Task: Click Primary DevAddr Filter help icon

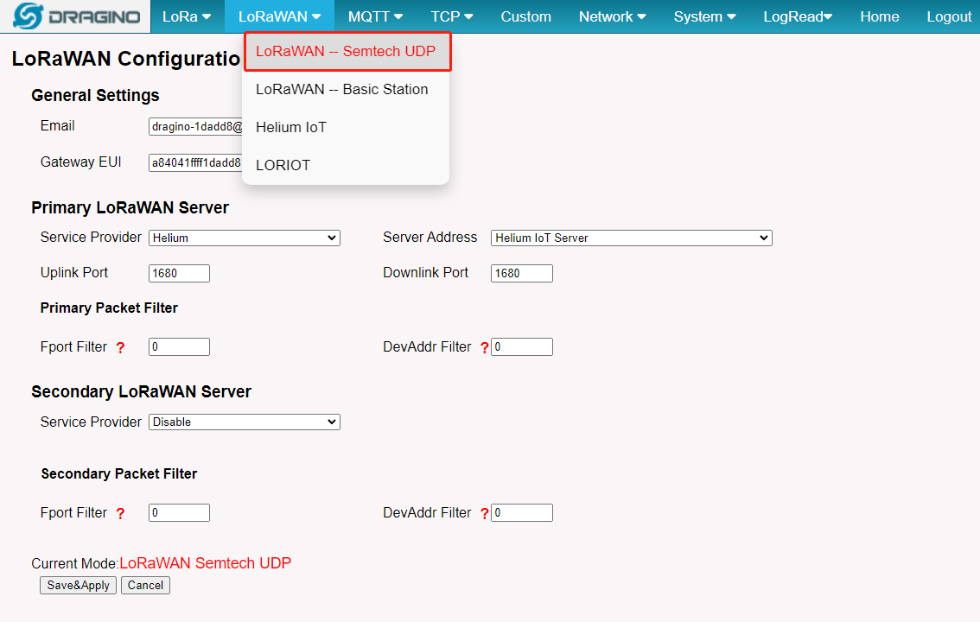Action: [484, 348]
